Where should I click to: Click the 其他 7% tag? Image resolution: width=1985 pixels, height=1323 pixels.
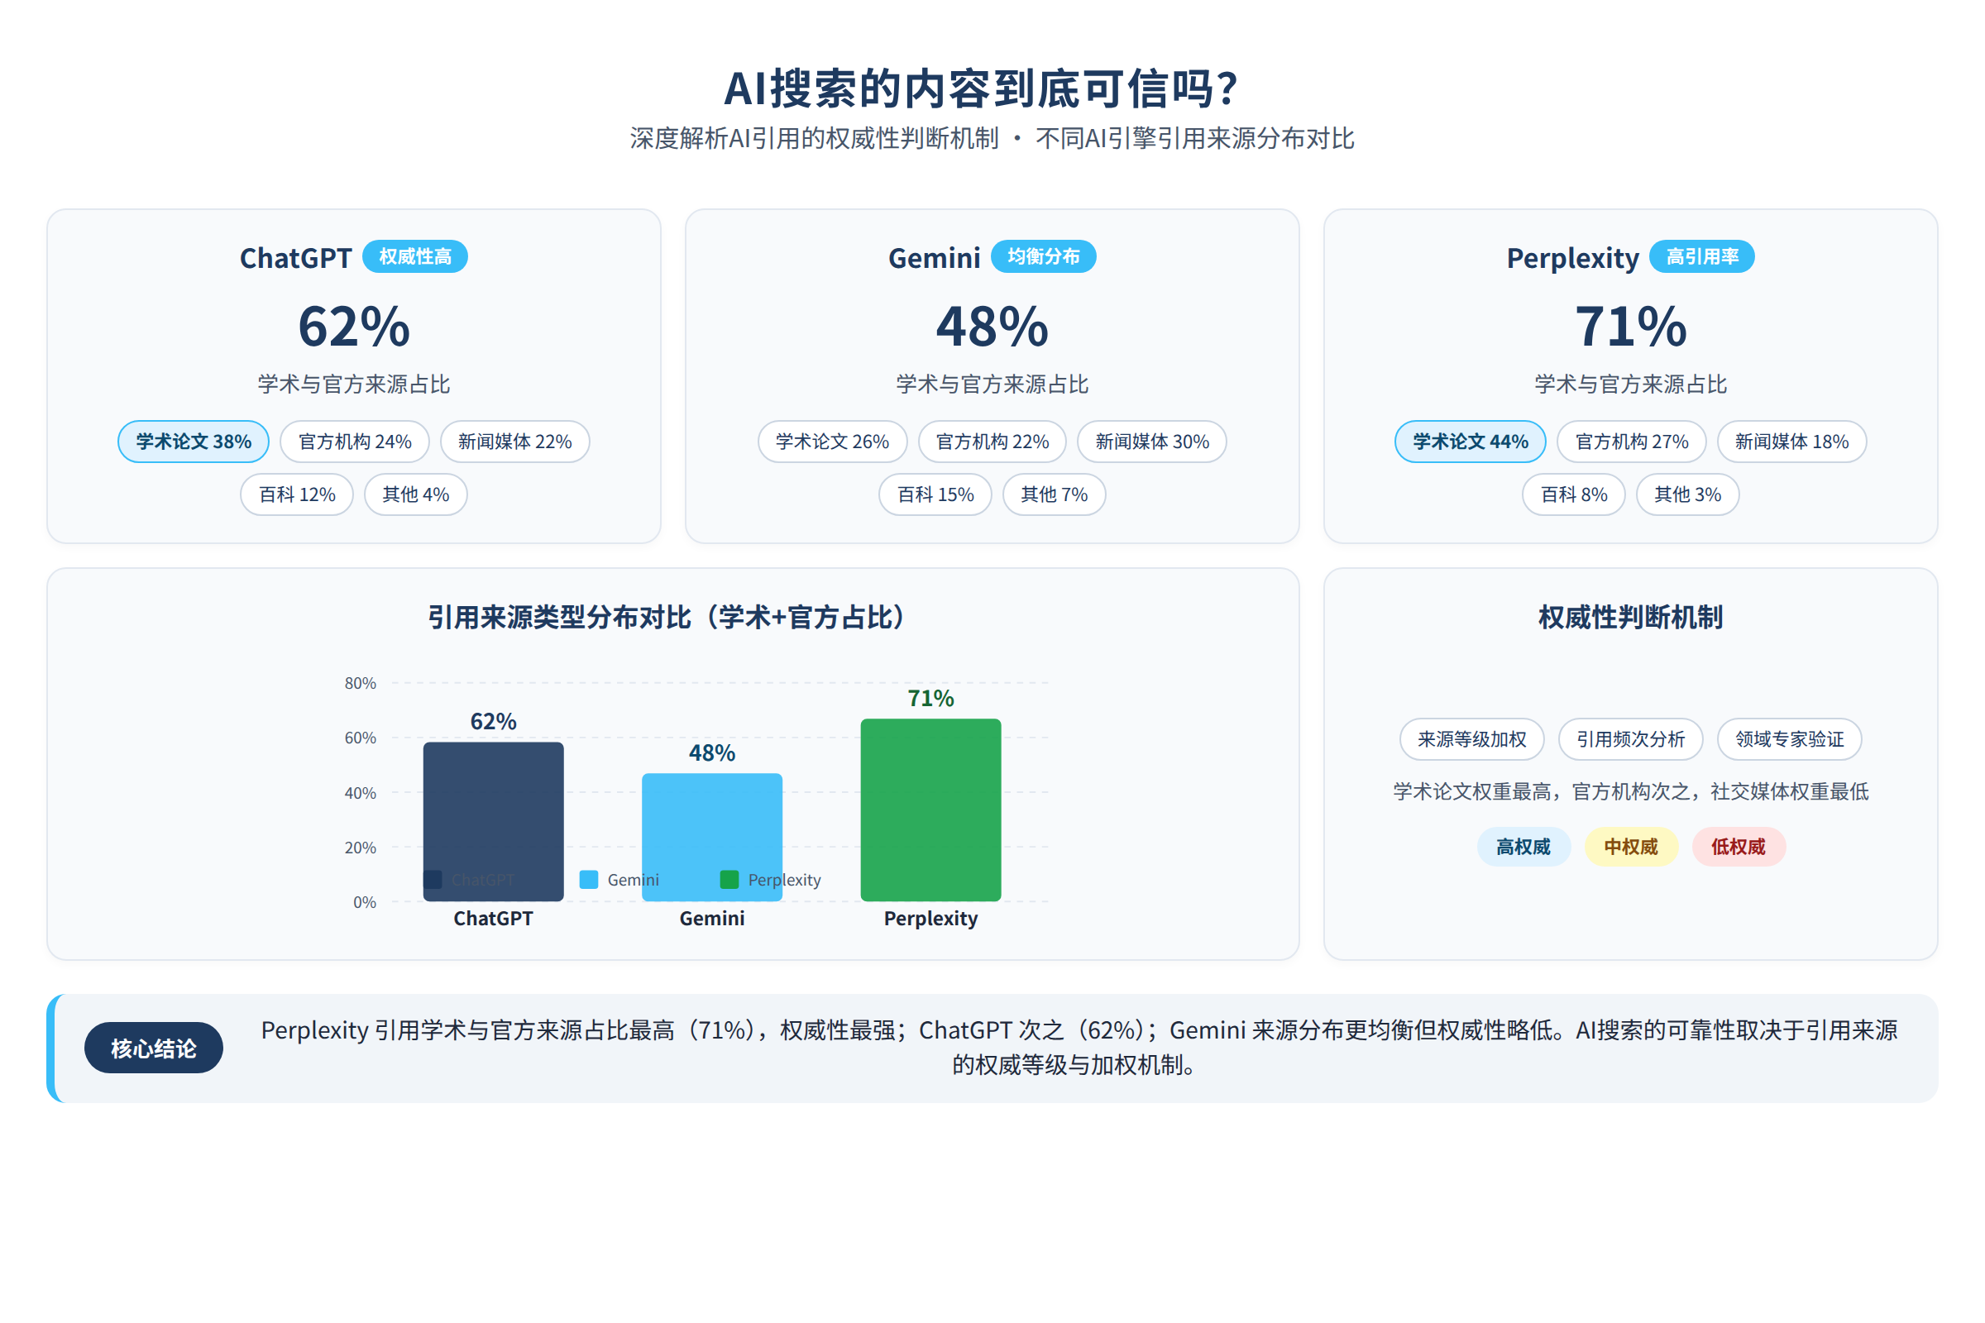[x=1054, y=494]
